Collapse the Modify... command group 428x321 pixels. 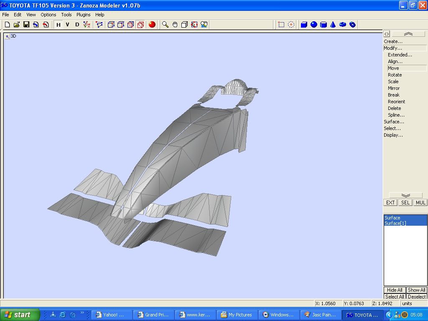click(x=405, y=48)
